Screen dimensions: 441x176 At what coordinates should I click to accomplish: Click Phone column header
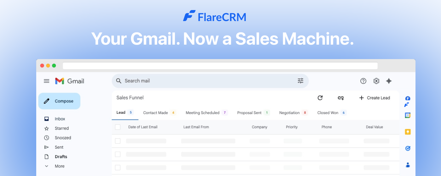(x=327, y=127)
